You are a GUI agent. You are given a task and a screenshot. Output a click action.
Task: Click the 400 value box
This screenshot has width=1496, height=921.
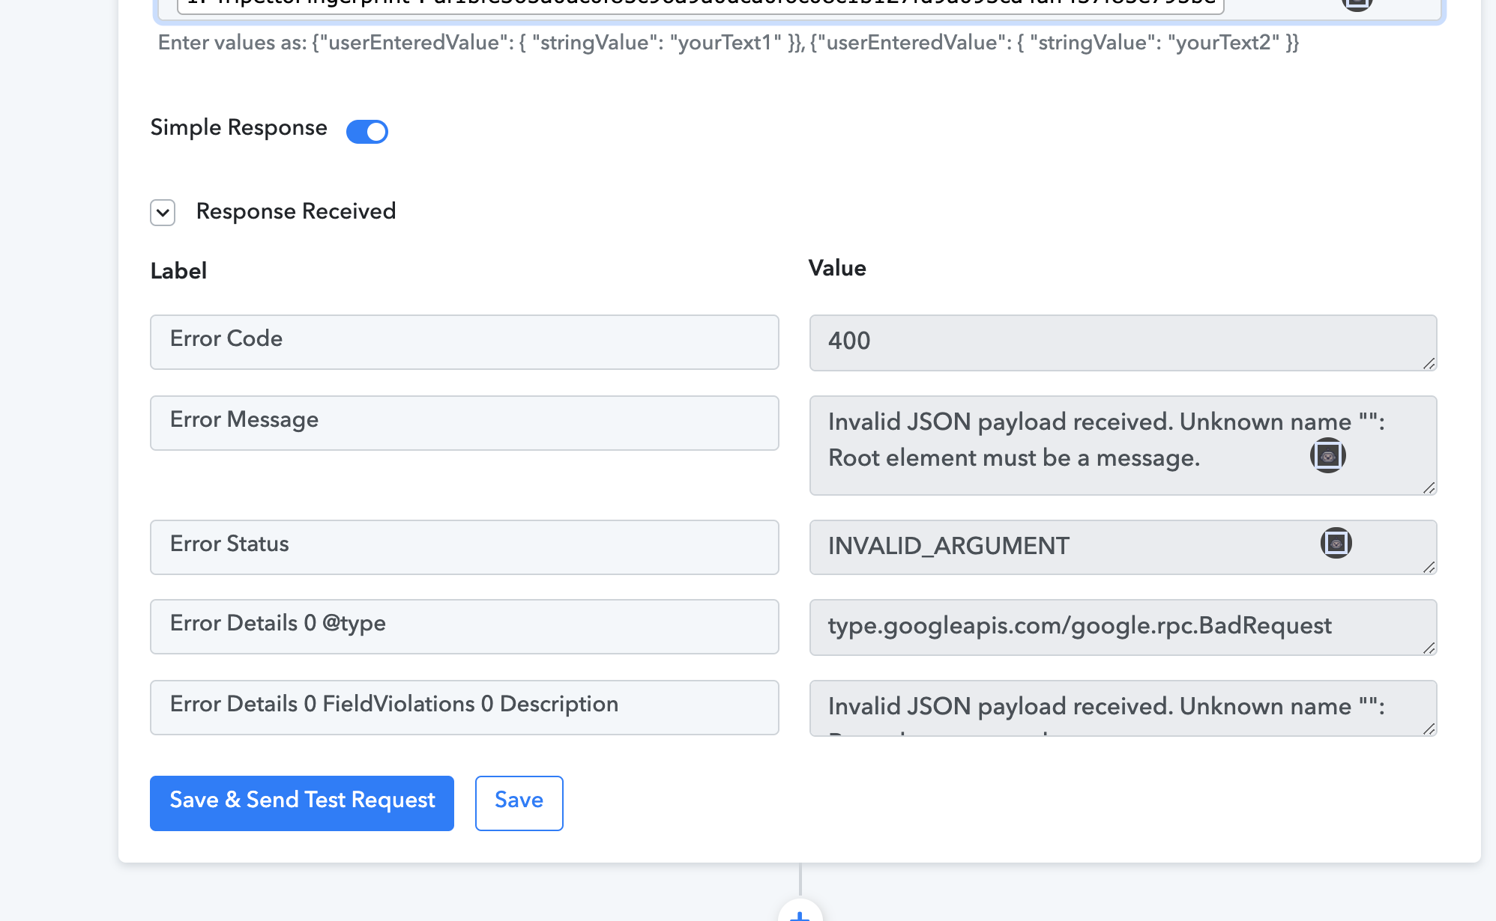click(1123, 342)
